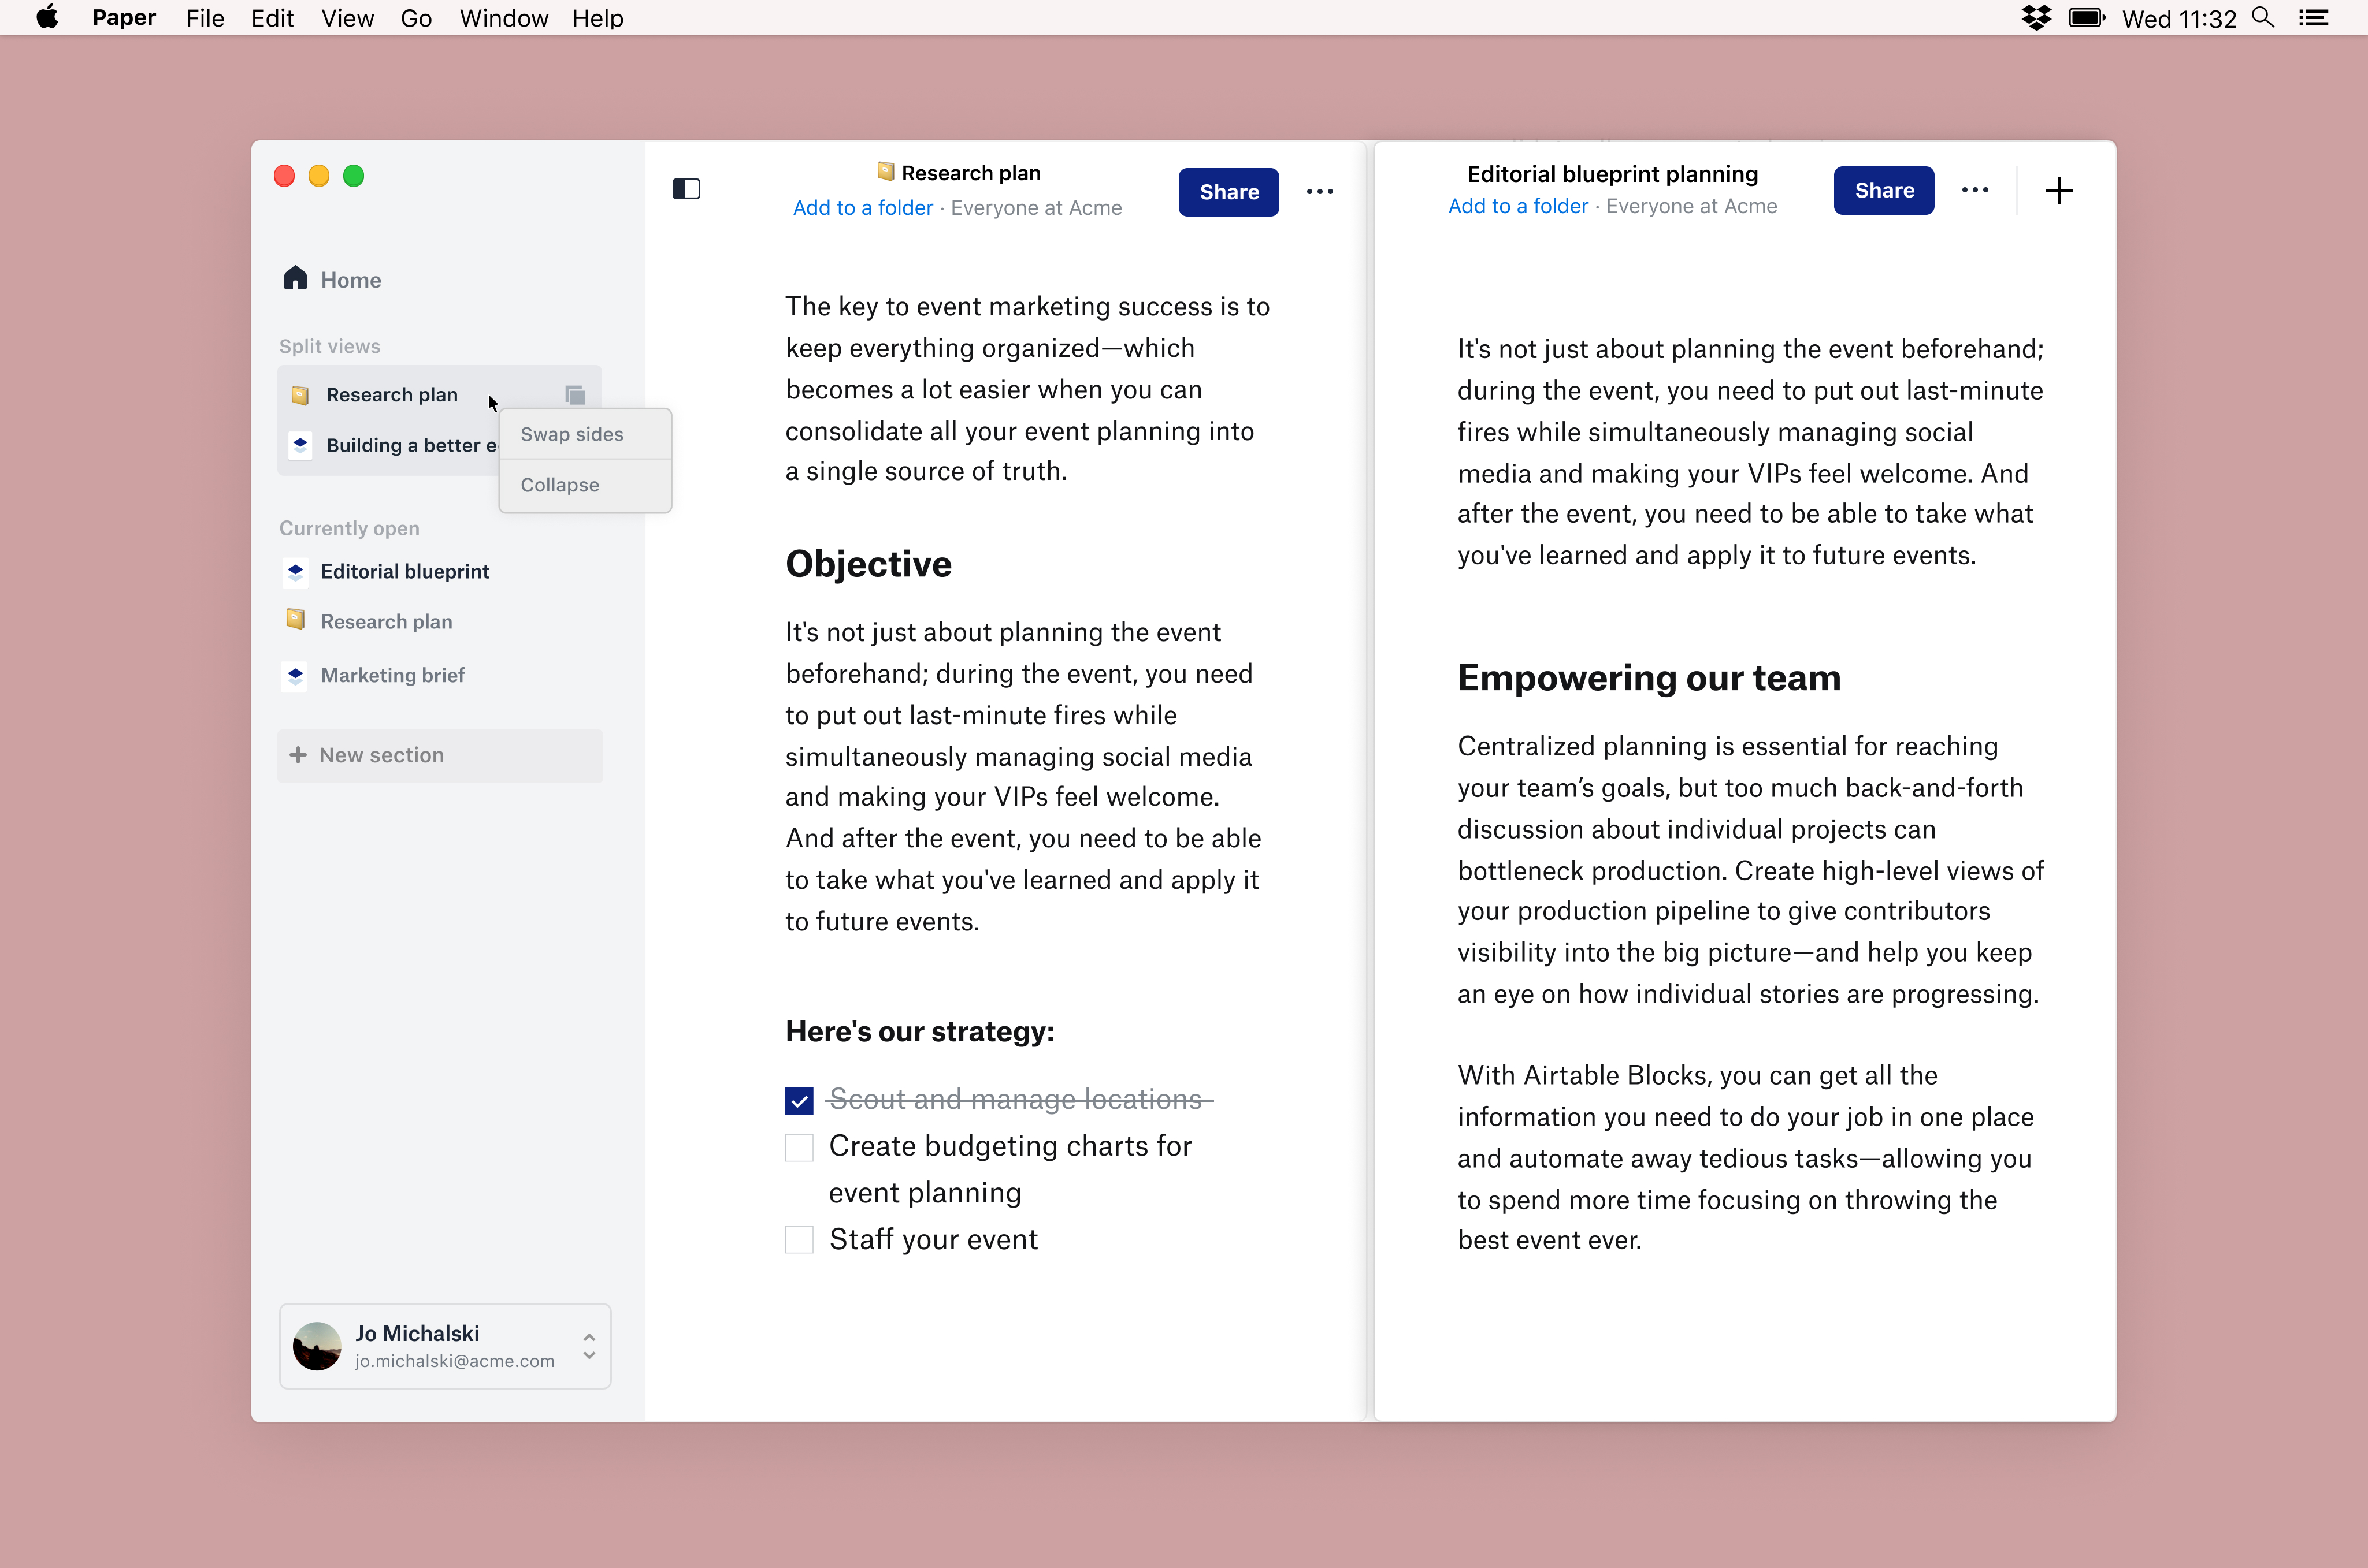Screen dimensions: 2368x1568
Task: Open Editorial blueprint planning ellipsis menu
Action: coord(1975,190)
